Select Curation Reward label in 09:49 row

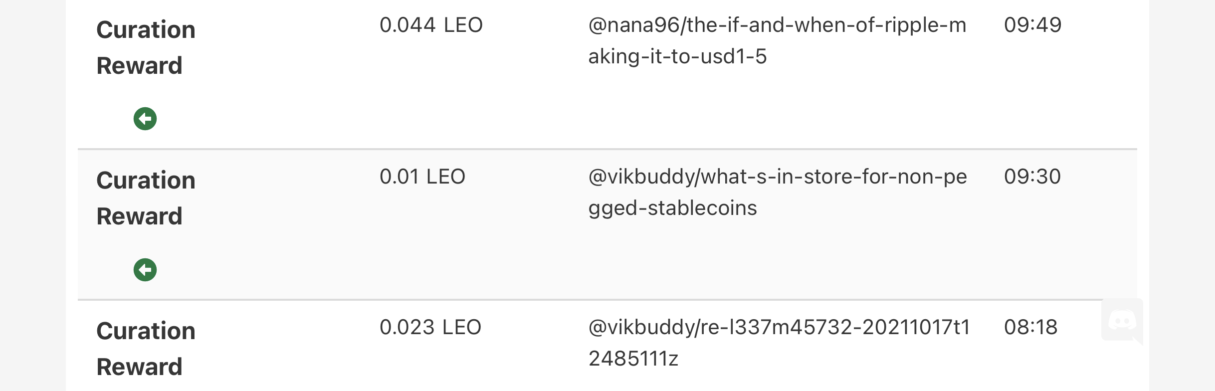coord(146,47)
